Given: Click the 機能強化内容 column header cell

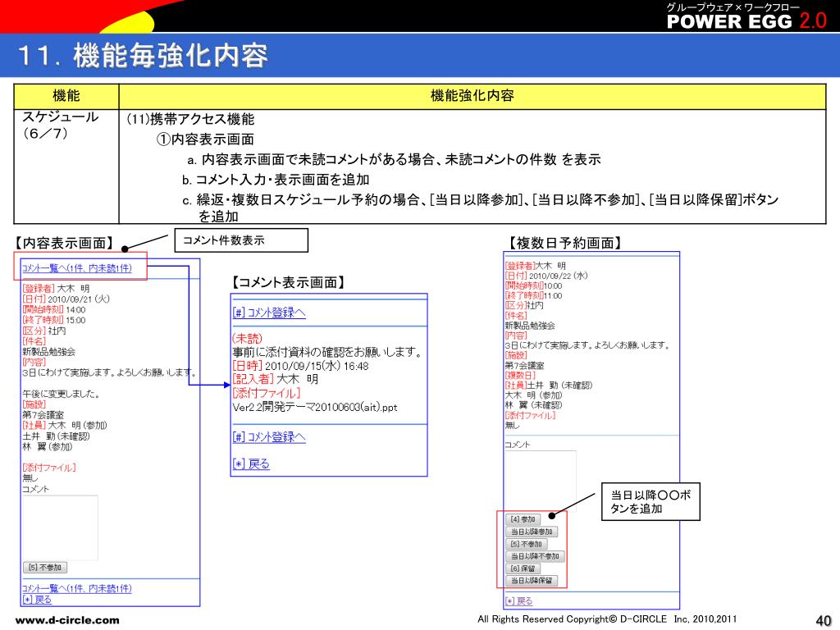Looking at the screenshot, I should point(472,96).
